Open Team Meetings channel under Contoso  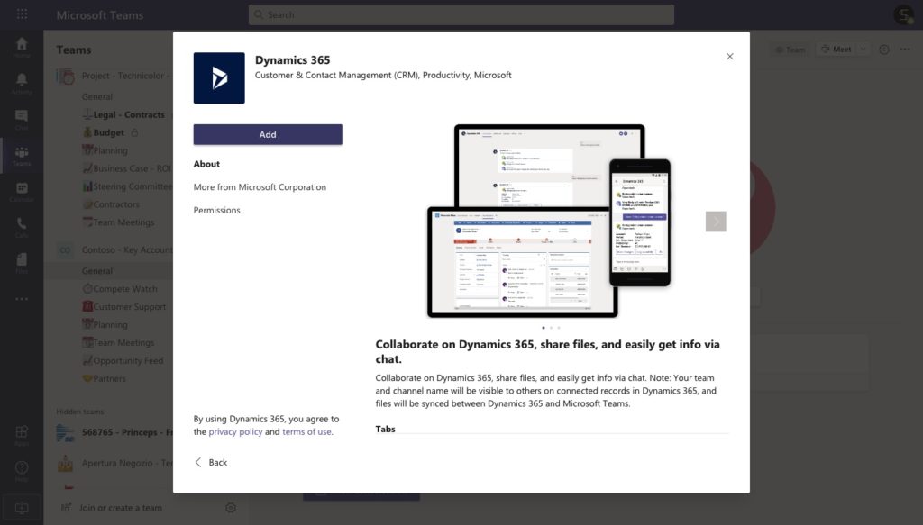[x=118, y=343]
